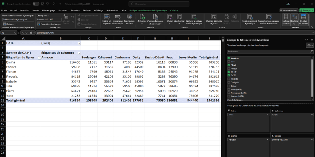Click the Undo arrow icon
This screenshot has height=157, width=315.
pyautogui.click(x=47, y=4)
